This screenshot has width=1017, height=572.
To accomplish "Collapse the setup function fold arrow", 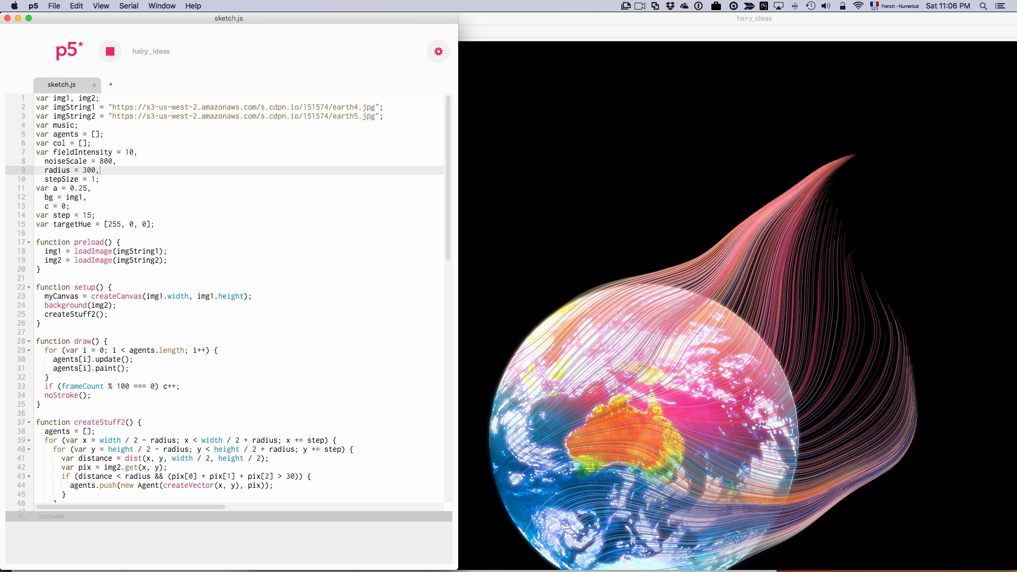I will coord(29,288).
